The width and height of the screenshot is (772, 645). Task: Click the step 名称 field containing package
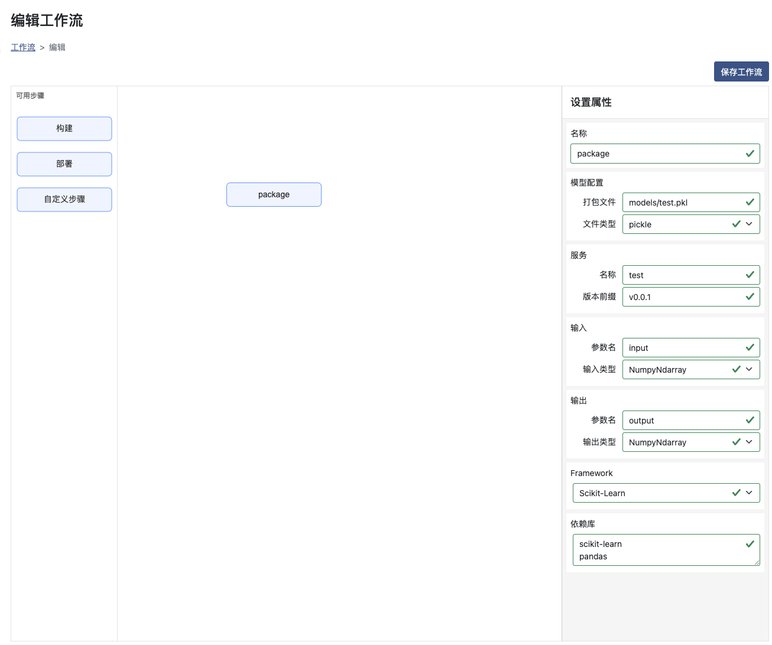coord(656,154)
